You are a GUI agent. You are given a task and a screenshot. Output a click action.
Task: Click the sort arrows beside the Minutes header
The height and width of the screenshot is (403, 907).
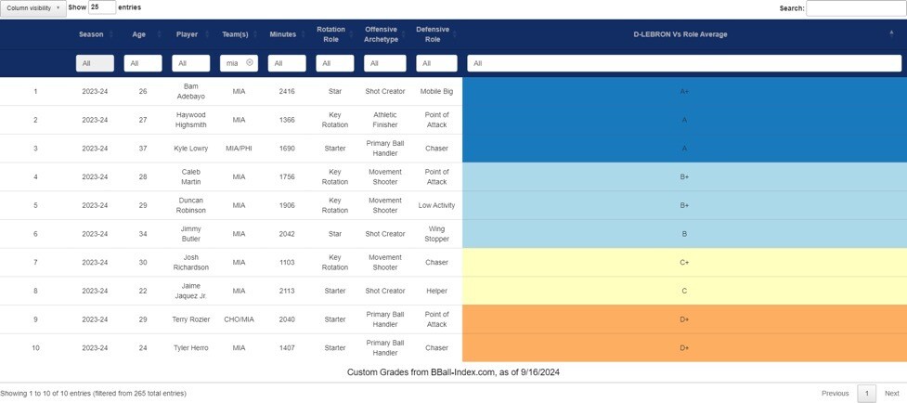[x=303, y=34]
